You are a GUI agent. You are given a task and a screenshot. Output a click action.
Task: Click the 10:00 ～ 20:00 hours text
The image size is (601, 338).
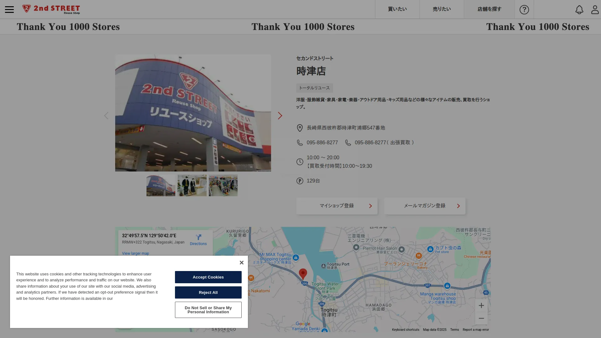(323, 158)
